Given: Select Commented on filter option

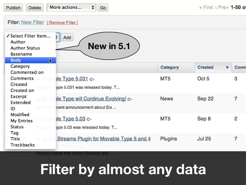Looking at the screenshot, I should pos(30,73).
